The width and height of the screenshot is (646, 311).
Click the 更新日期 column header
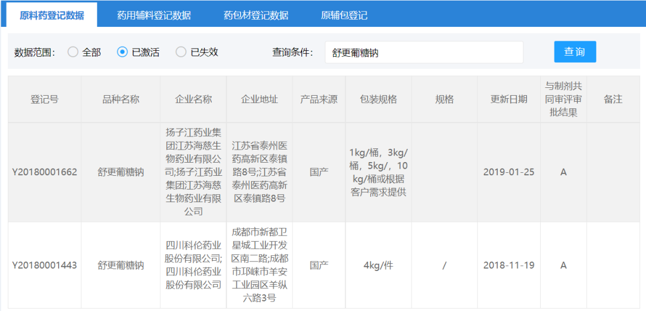tap(509, 99)
